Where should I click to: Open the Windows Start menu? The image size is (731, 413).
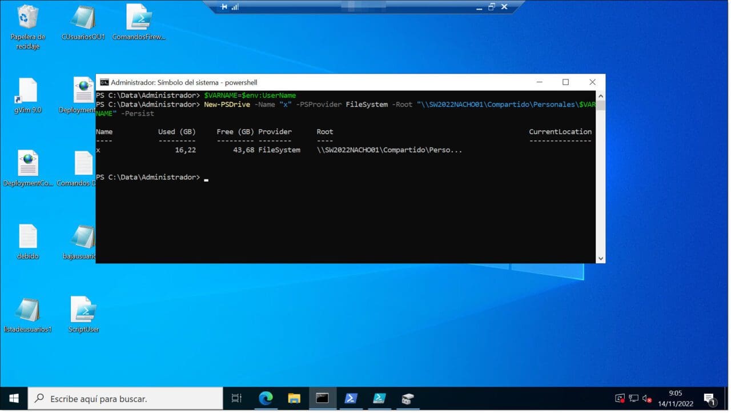(x=14, y=399)
